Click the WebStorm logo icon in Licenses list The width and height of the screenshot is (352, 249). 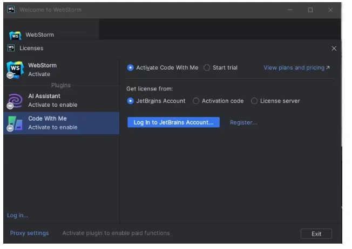coord(15,70)
